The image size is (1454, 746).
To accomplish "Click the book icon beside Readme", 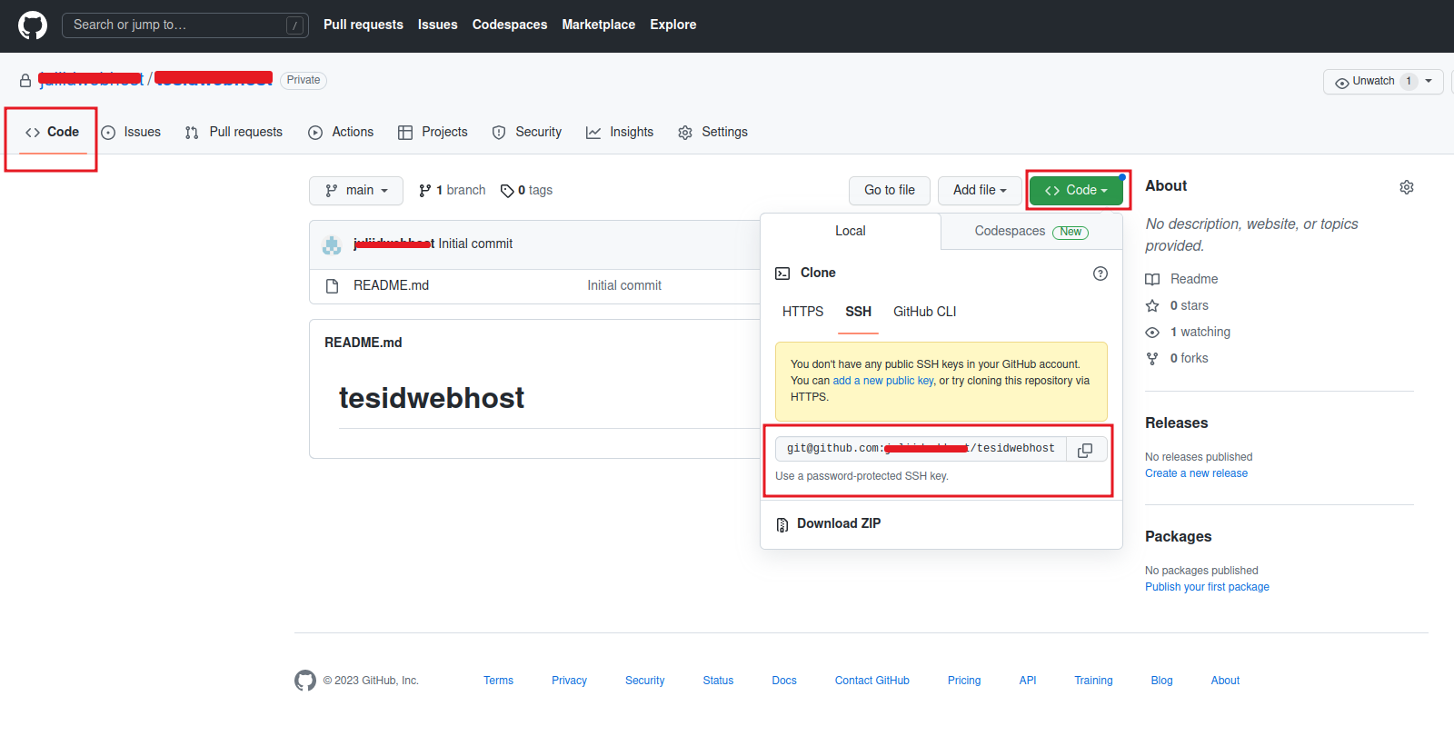I will 1152,280.
